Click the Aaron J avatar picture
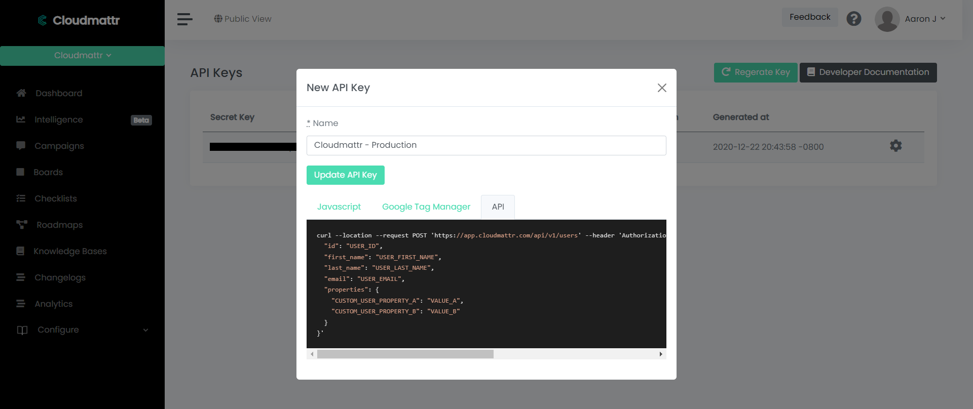 tap(887, 19)
